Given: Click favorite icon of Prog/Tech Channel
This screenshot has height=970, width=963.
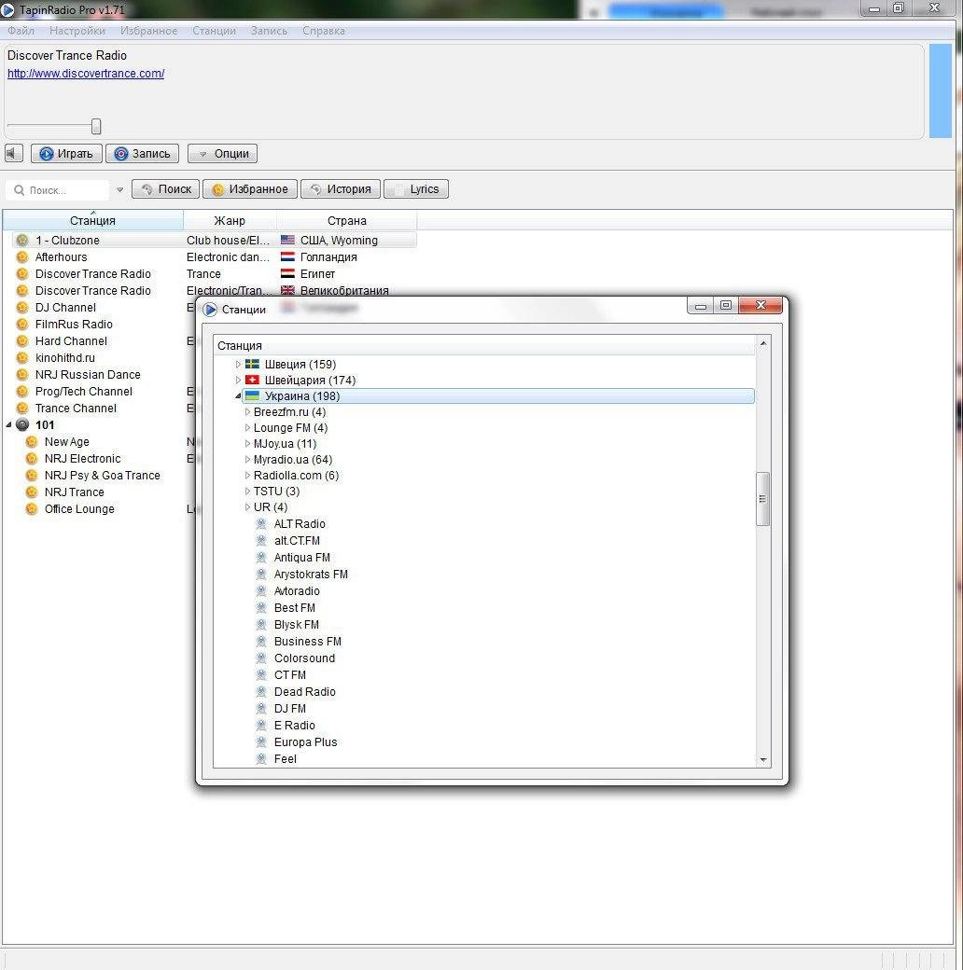Looking at the screenshot, I should point(22,391).
